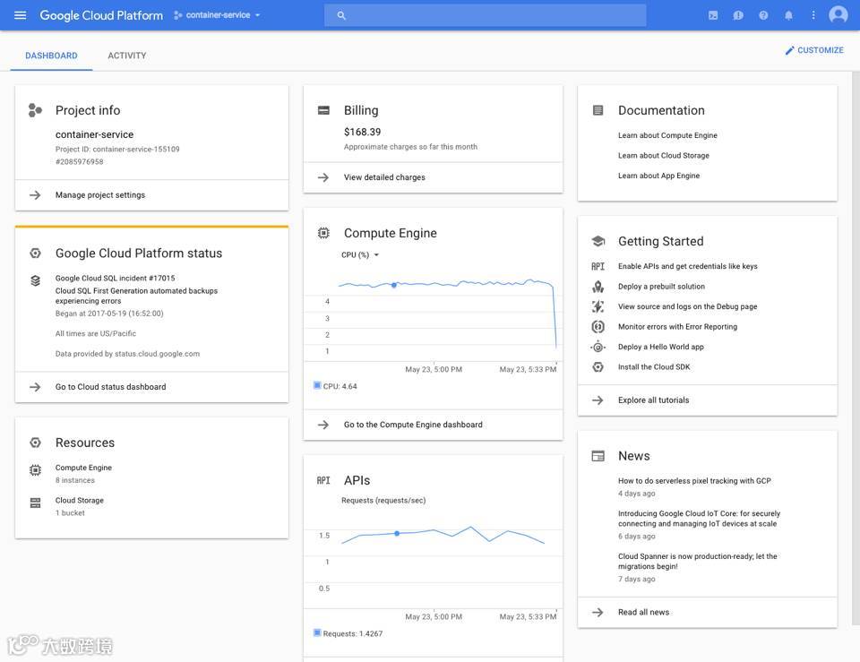860x662 pixels.
Task: Click Debug icon beside View source and logs
Action: (x=598, y=306)
